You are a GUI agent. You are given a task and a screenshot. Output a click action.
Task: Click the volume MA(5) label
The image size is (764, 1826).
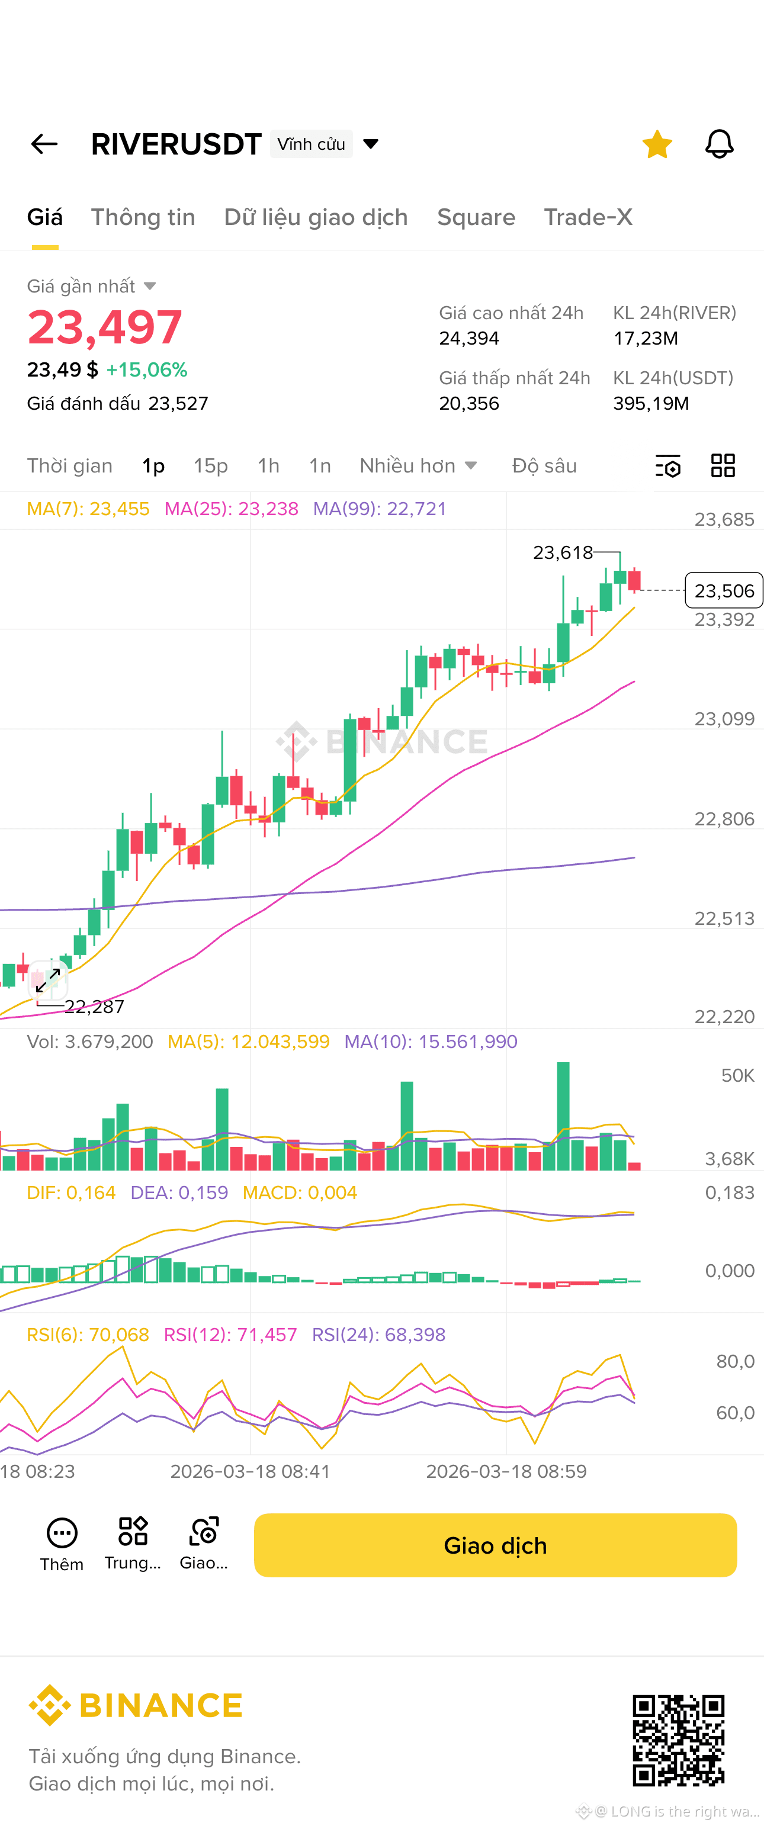coord(248,1041)
